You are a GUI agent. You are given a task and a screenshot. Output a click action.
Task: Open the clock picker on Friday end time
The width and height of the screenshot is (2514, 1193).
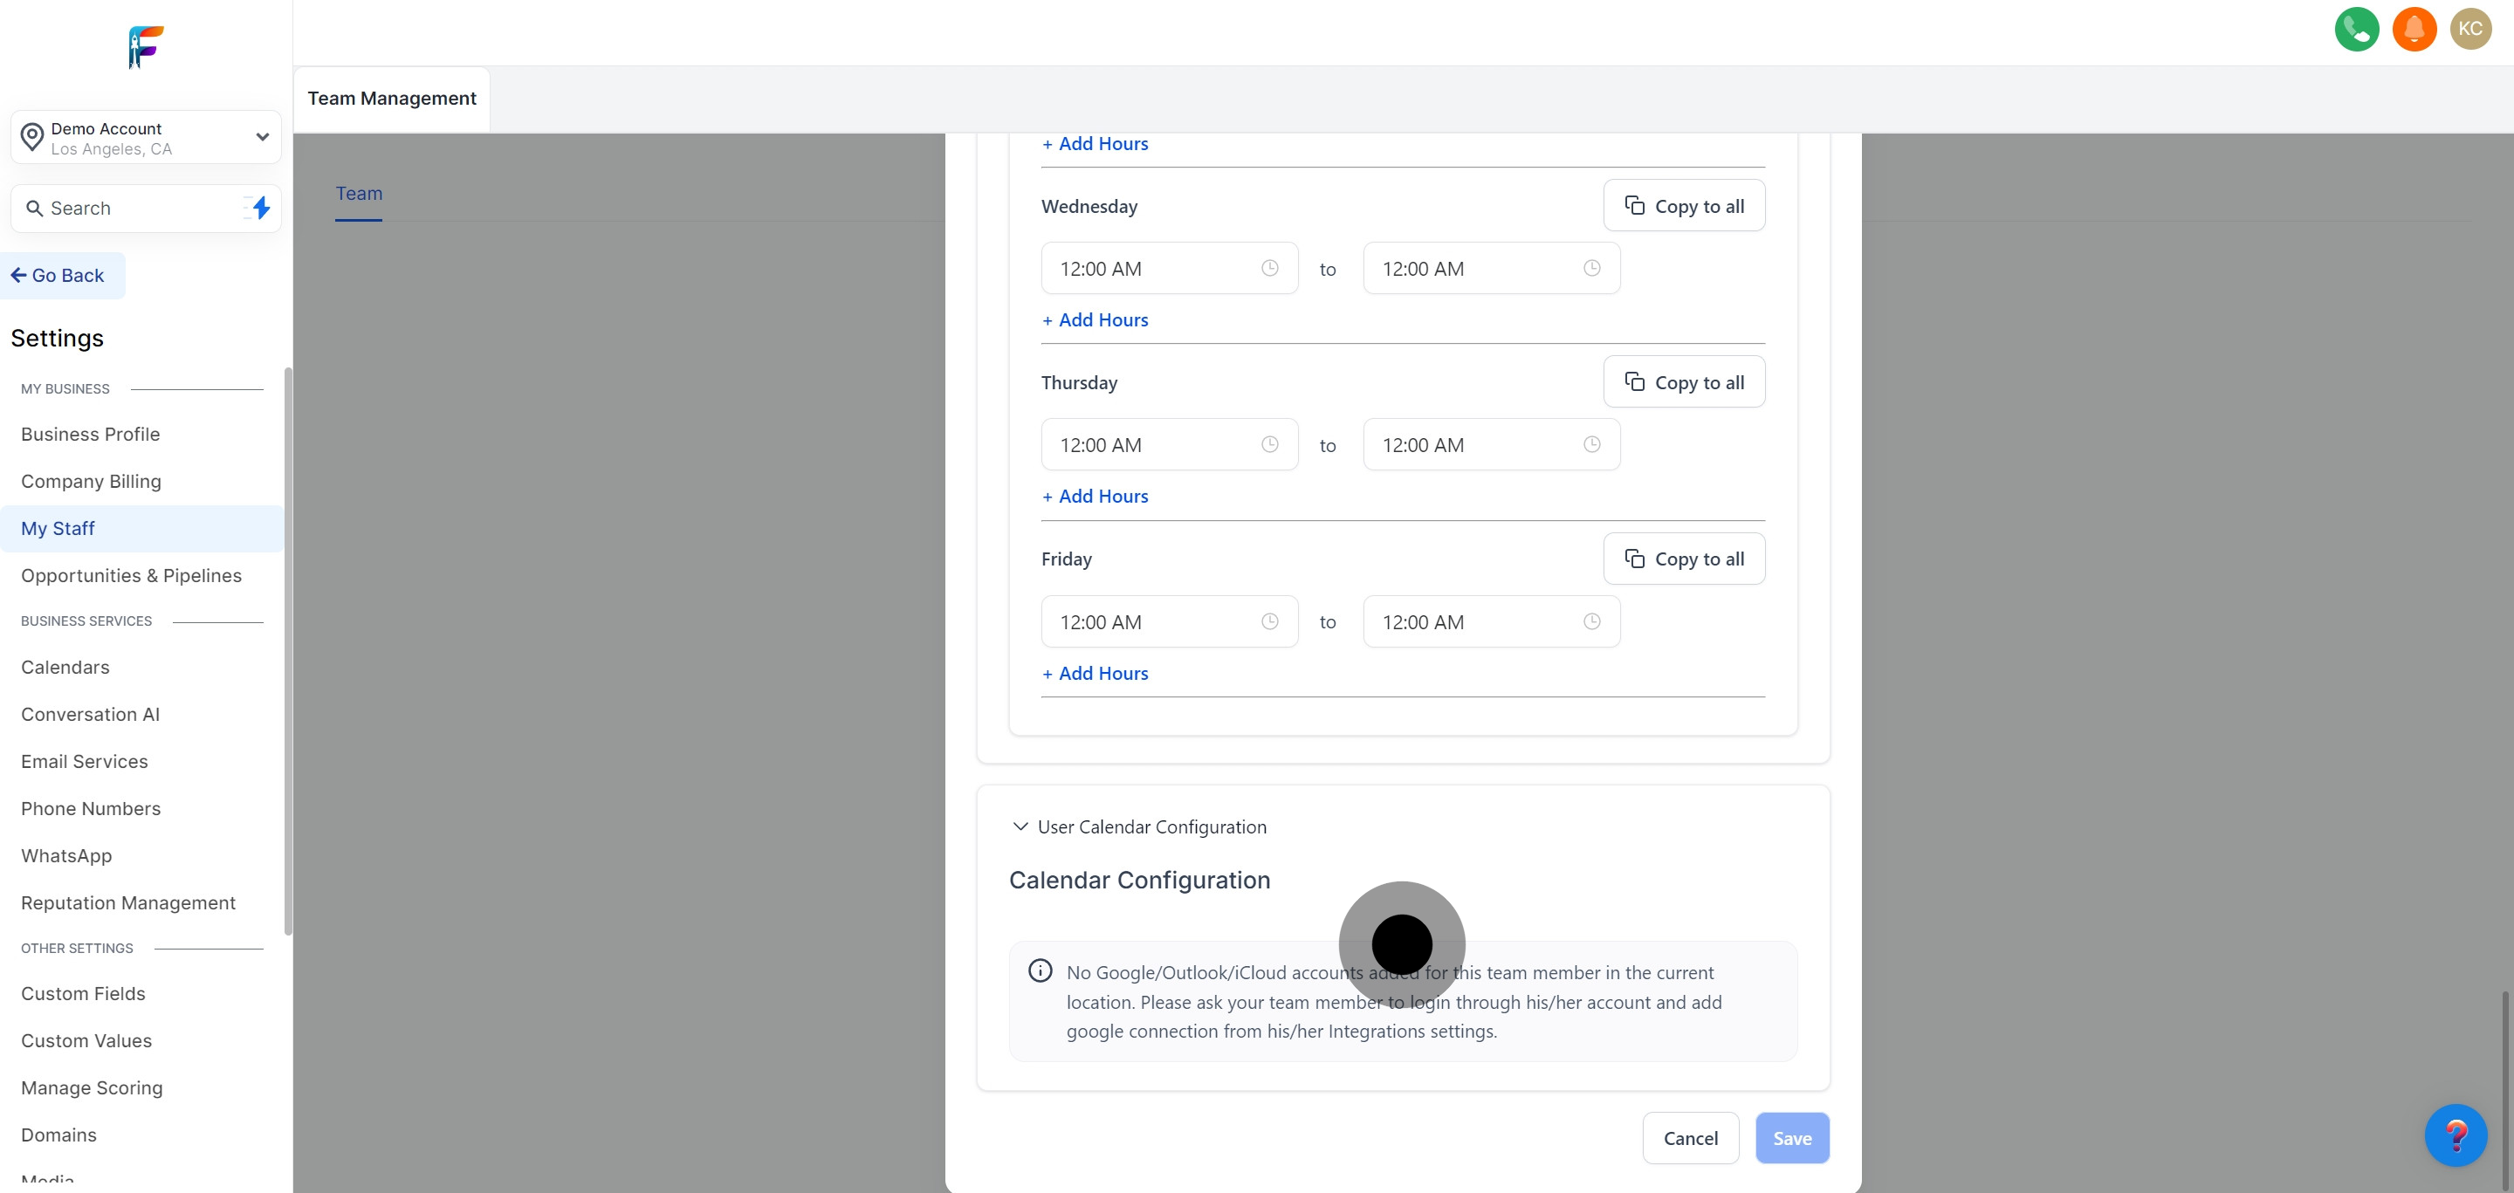coord(1590,620)
